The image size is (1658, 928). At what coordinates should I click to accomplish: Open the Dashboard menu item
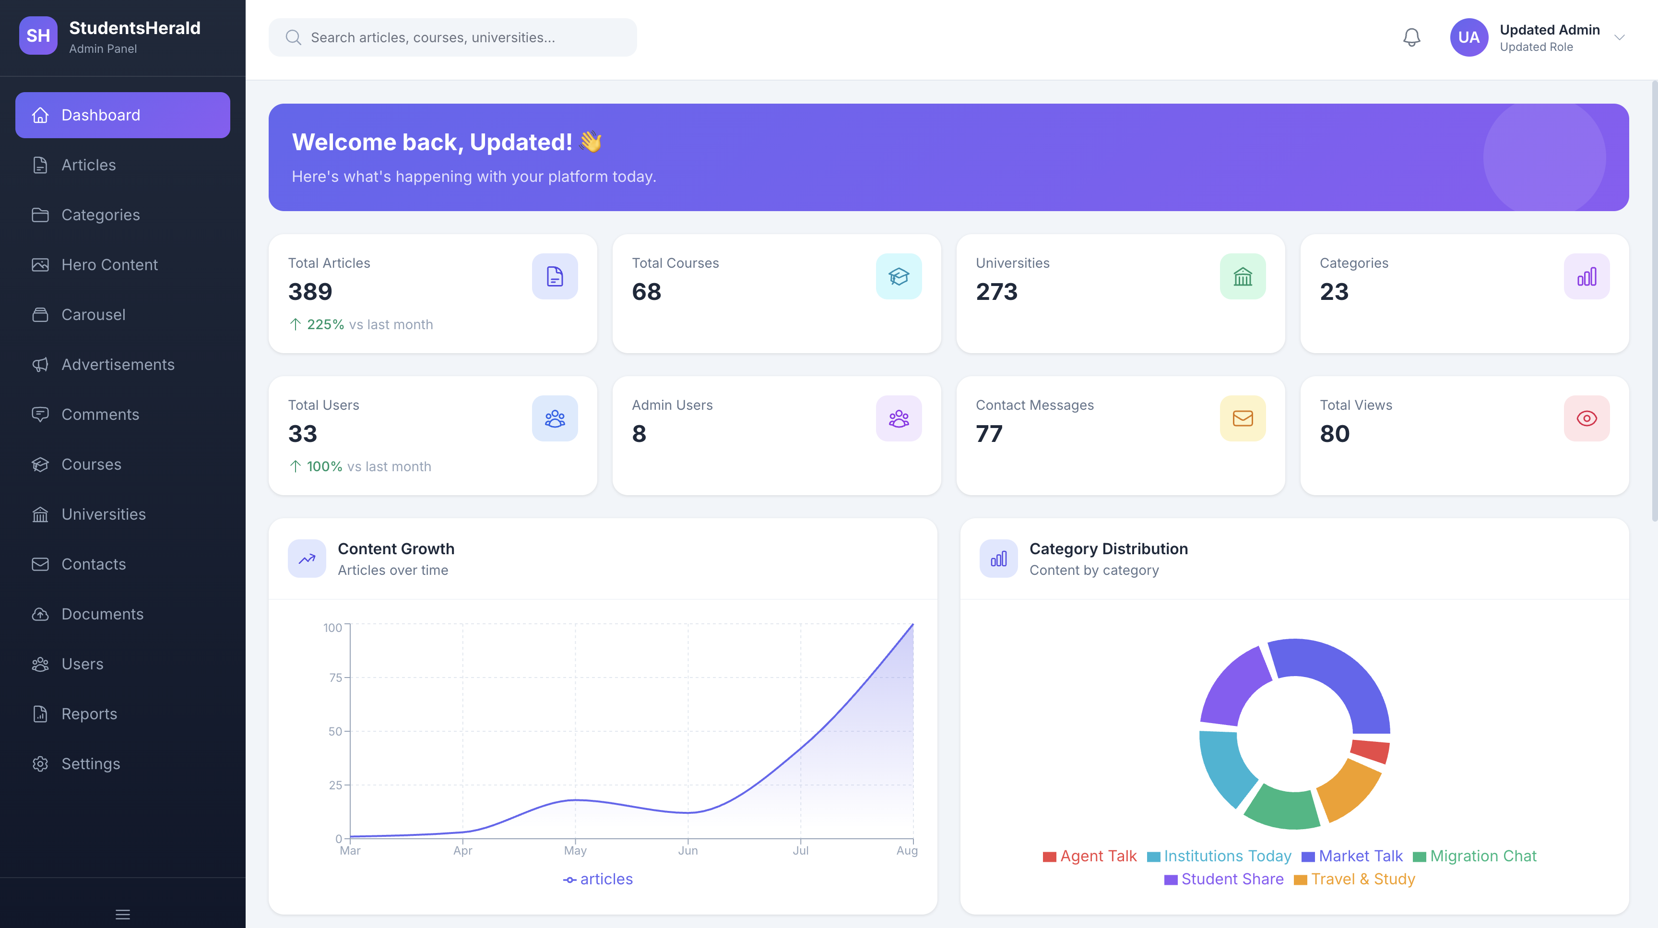(x=122, y=115)
